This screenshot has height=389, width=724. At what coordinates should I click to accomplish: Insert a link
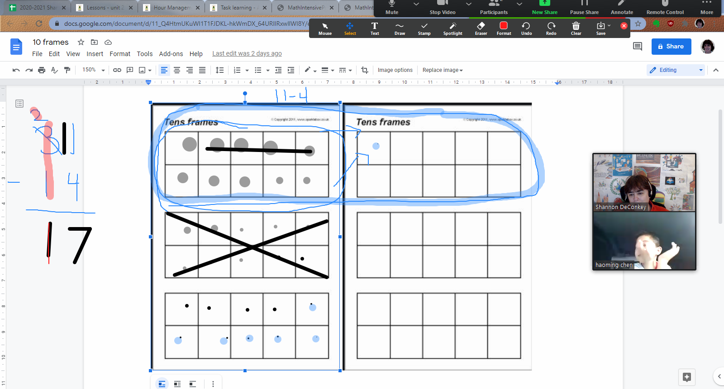[117, 70]
